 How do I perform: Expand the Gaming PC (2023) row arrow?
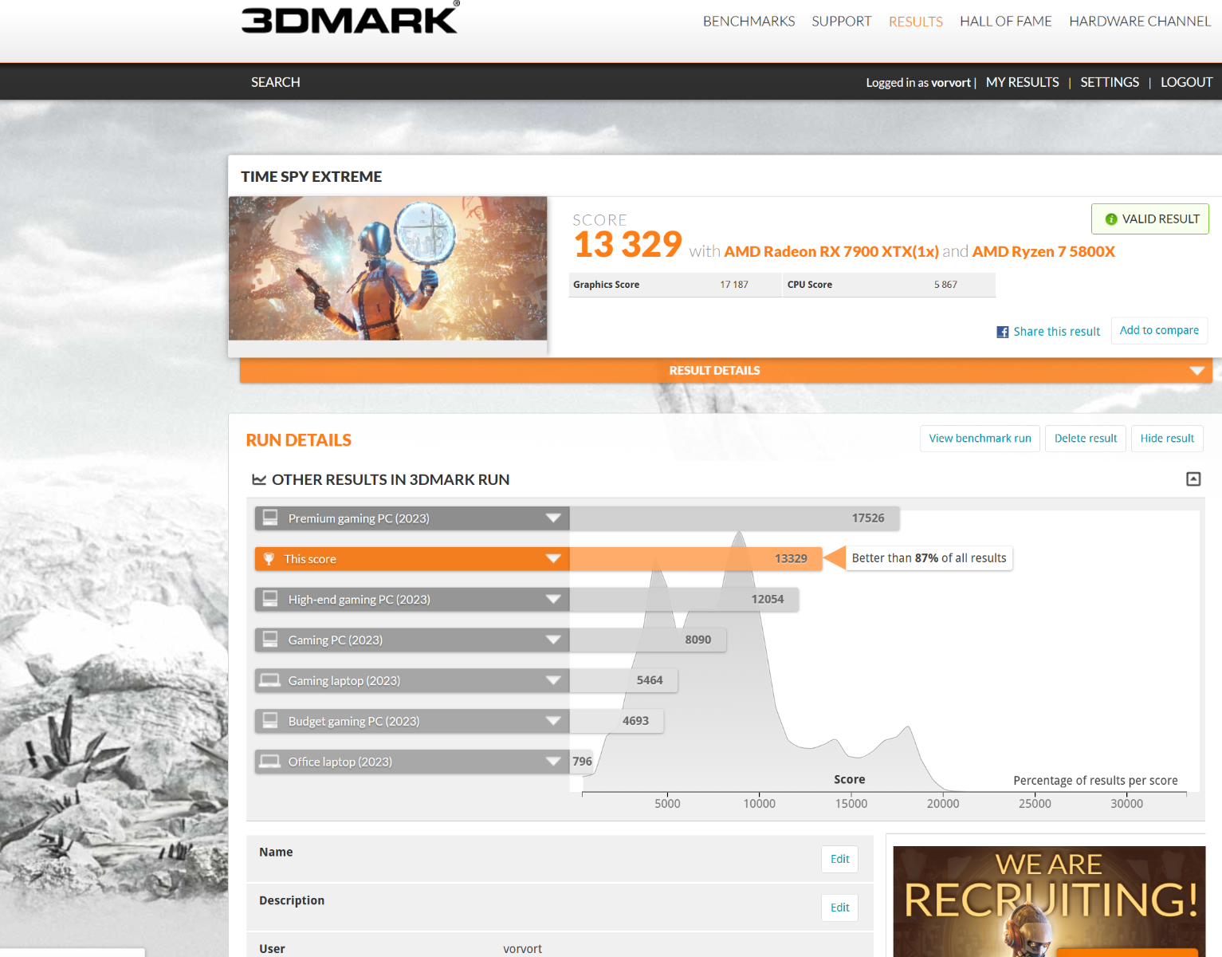click(x=553, y=640)
